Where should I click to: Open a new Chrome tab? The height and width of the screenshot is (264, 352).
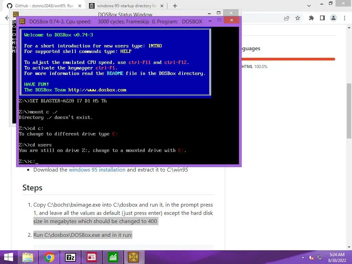coord(175,6)
